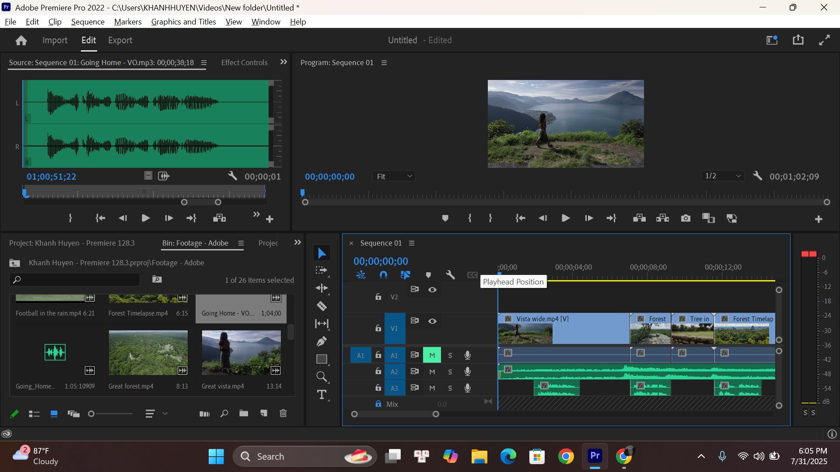840x472 pixels.
Task: Open the Fit zoom level dropdown
Action: pyautogui.click(x=394, y=176)
